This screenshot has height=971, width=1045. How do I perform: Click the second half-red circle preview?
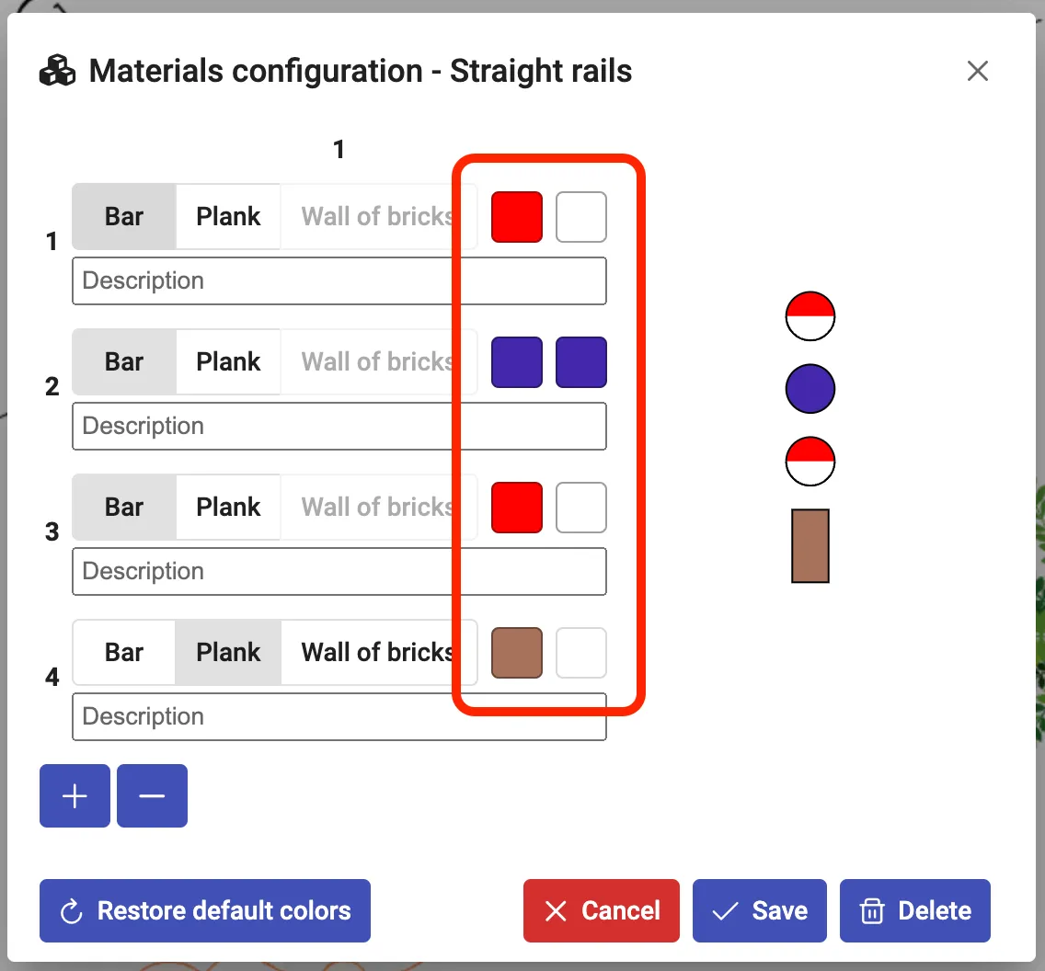810,461
